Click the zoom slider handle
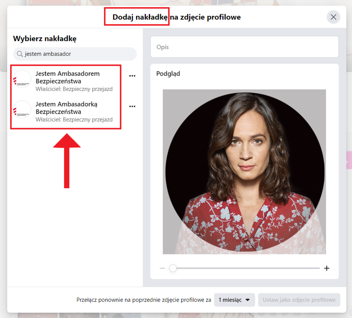352x318 pixels. (173, 268)
